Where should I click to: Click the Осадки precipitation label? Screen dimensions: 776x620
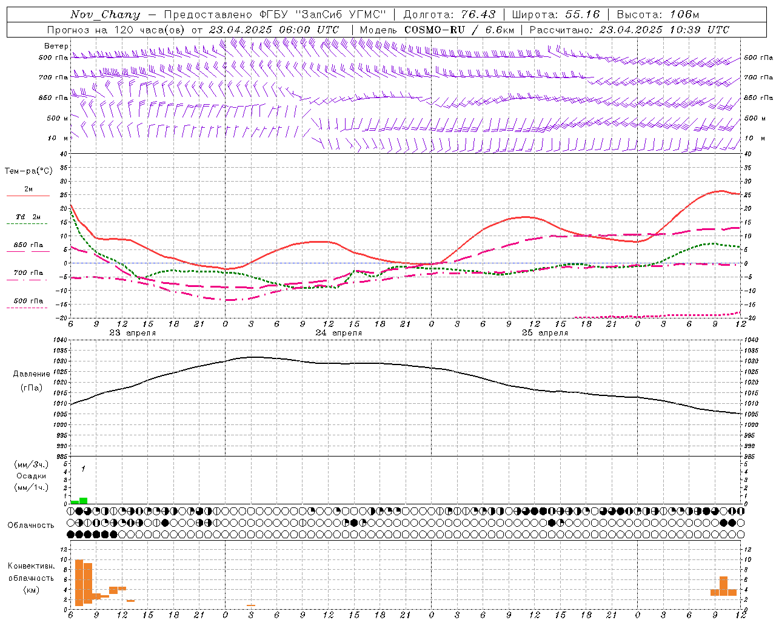(x=32, y=476)
